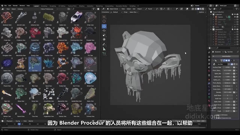Open the Object Mode dropdown

point(114,9)
